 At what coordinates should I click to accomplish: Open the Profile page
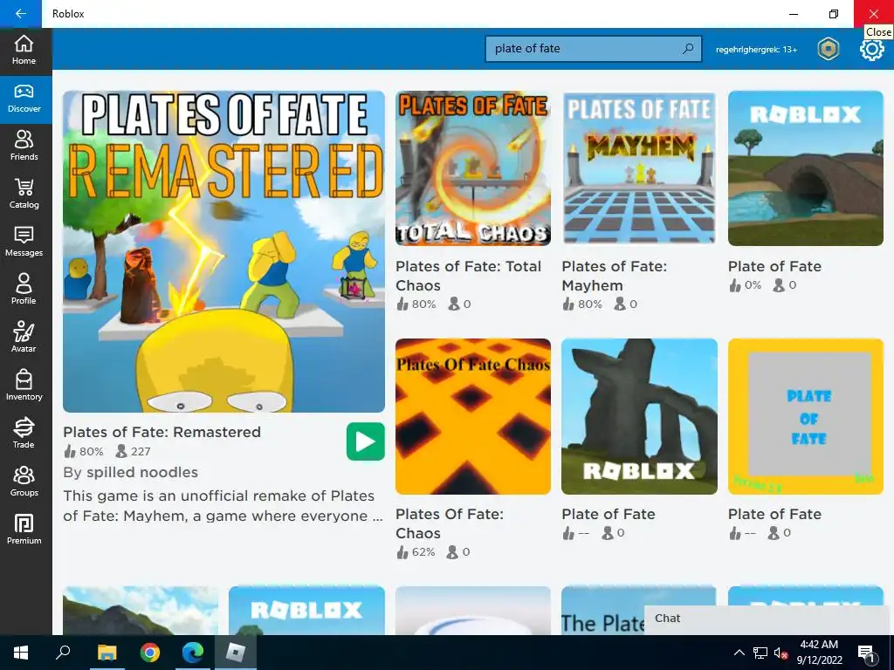(x=24, y=291)
